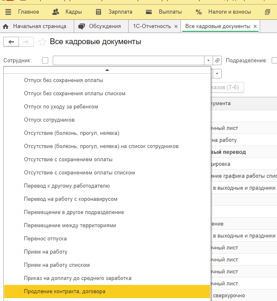Click the back navigation arrow
The image size is (277, 301).
pos(11,42)
